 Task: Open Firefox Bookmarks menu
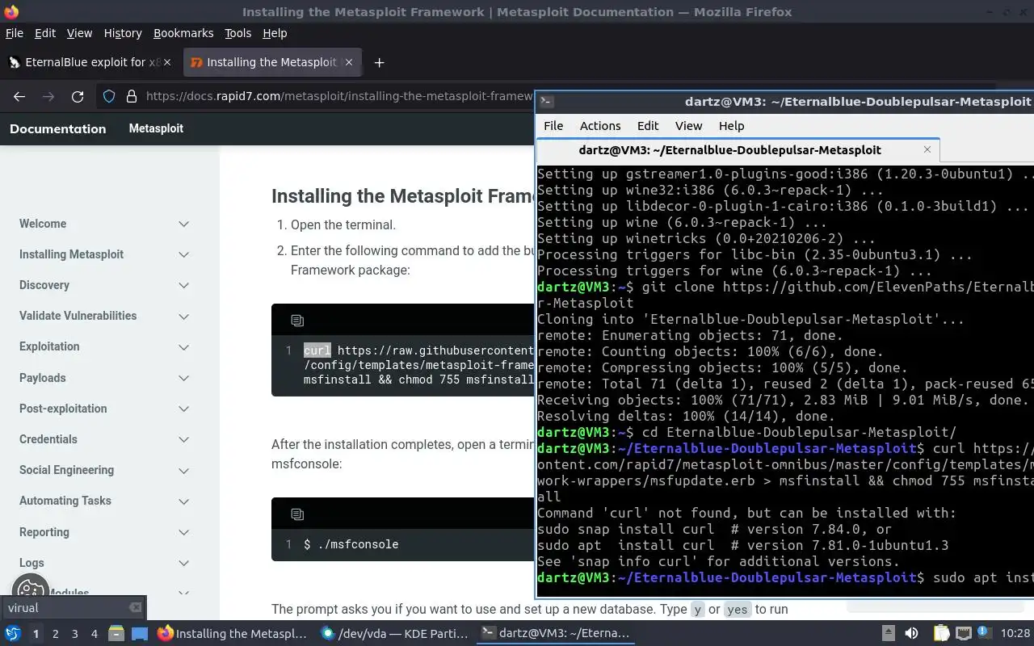tap(183, 33)
